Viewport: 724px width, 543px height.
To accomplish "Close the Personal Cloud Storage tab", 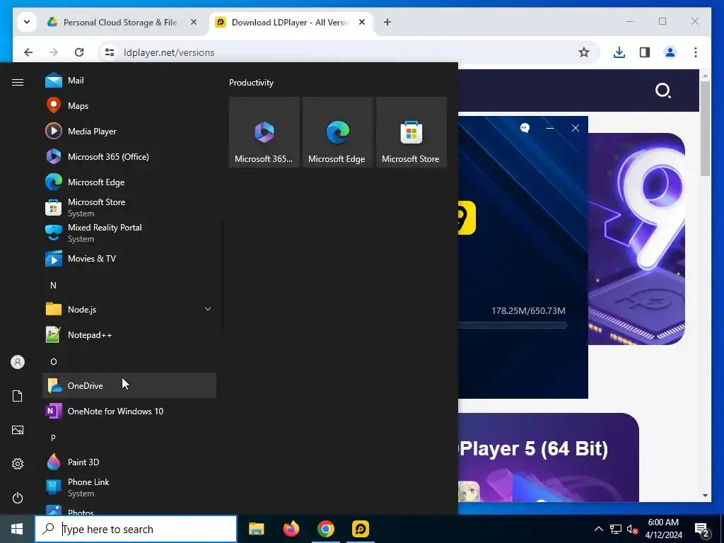I will tap(194, 22).
